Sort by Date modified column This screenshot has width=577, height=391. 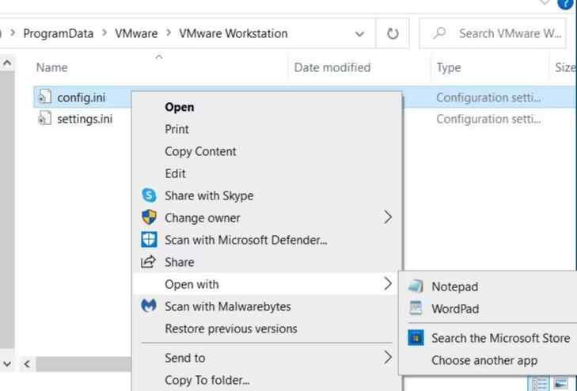[x=332, y=67]
